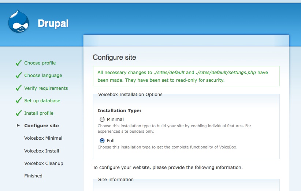
Task: Click the Minimal option label text
Action: 115,119
